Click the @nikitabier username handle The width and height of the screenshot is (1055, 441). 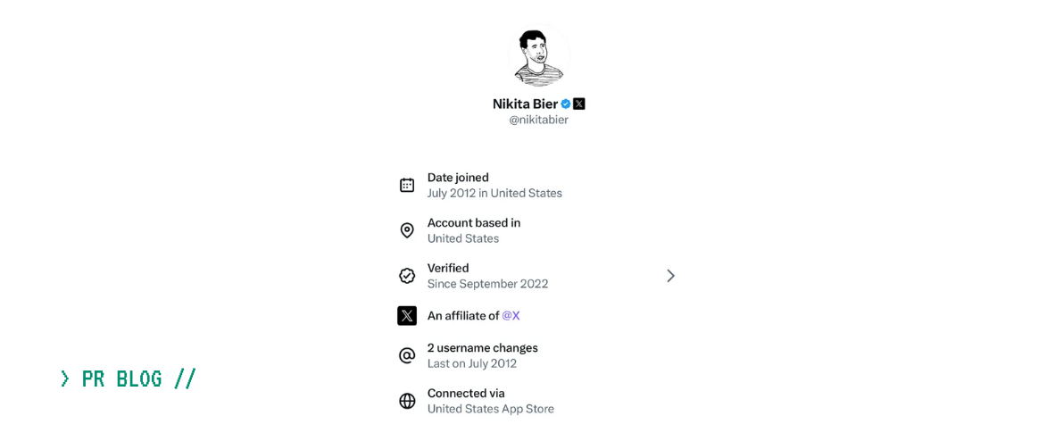538,120
